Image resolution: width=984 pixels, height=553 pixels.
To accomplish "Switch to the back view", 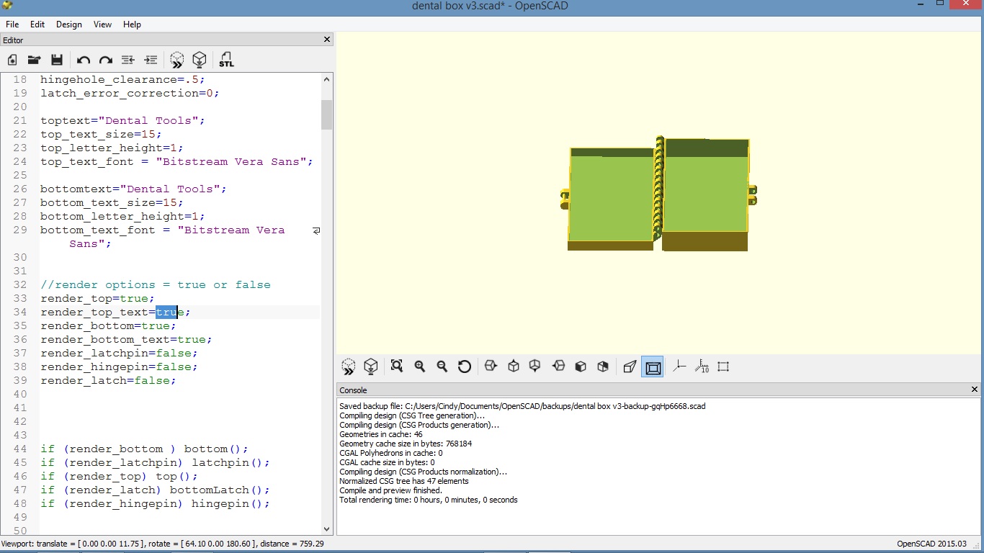I will (603, 367).
